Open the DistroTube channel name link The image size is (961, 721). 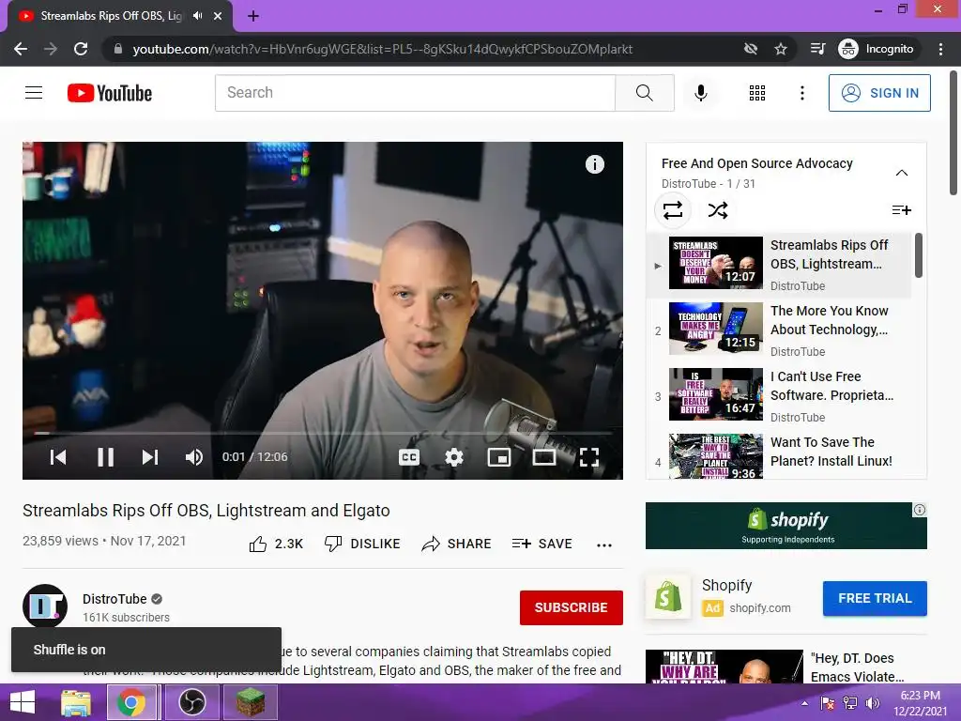(x=114, y=599)
